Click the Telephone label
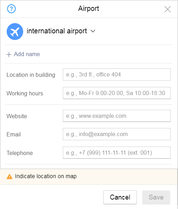 (x=20, y=153)
